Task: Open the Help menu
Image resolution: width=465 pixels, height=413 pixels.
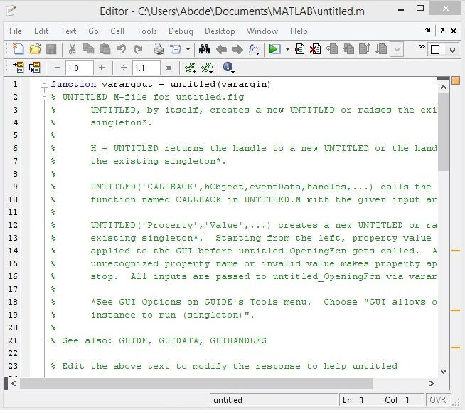Action: pyautogui.click(x=299, y=31)
